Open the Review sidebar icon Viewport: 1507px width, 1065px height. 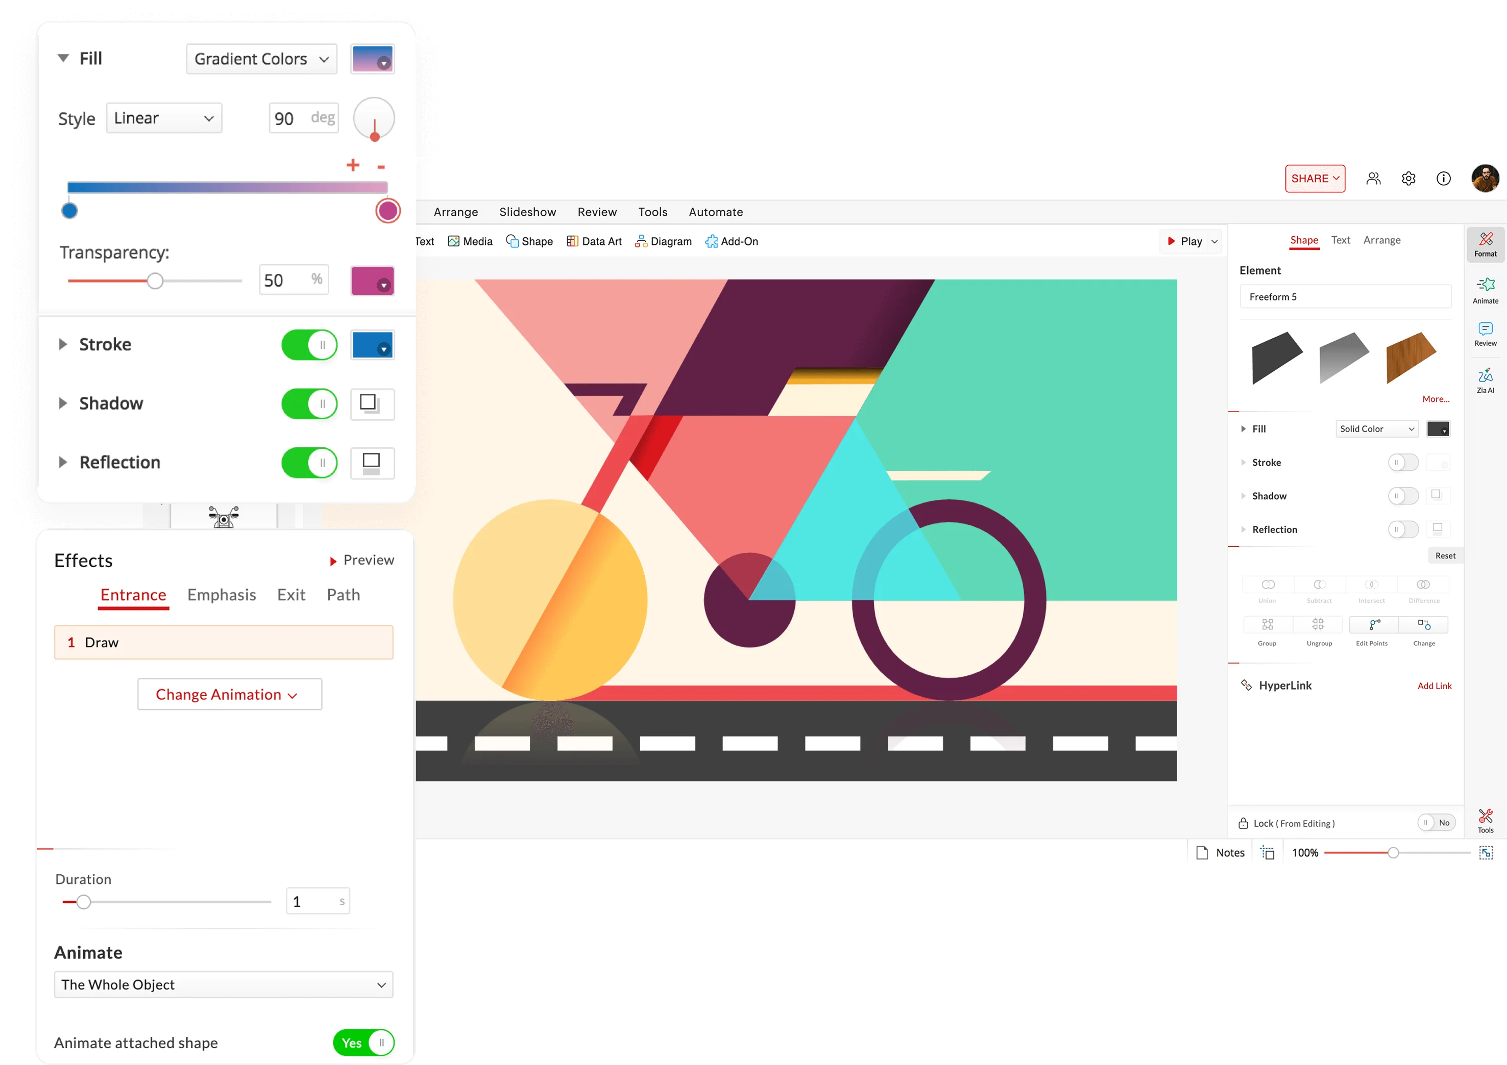point(1486,334)
